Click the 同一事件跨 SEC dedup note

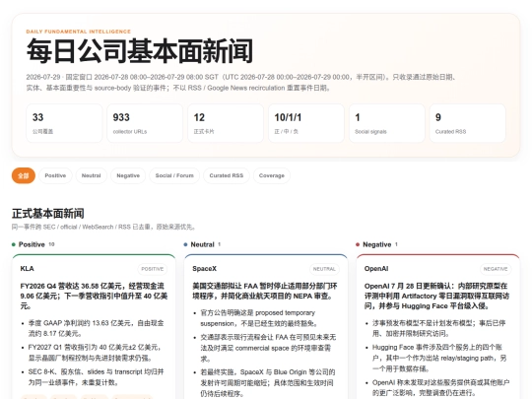pyautogui.click(x=103, y=227)
